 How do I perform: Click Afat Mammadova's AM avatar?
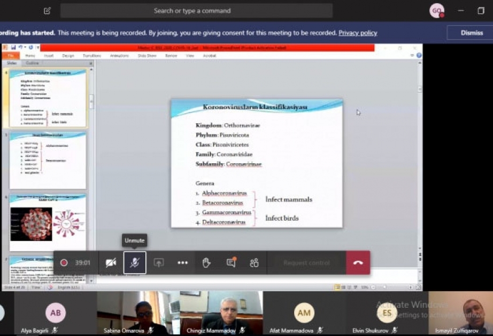click(304, 313)
